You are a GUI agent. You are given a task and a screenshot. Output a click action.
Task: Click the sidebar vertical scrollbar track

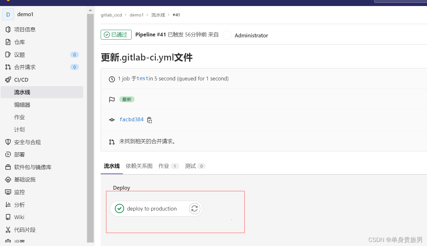pos(91,128)
